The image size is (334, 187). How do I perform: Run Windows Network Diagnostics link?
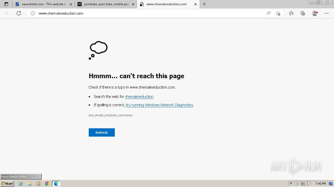(159, 105)
